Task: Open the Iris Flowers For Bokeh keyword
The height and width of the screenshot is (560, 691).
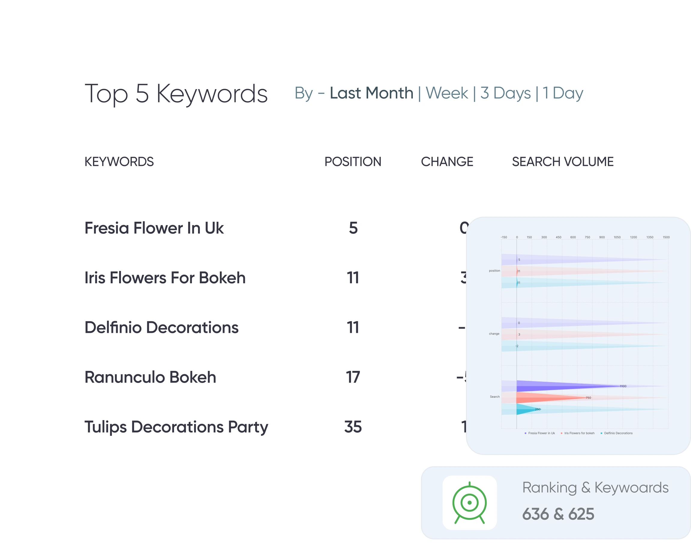Action: point(165,278)
